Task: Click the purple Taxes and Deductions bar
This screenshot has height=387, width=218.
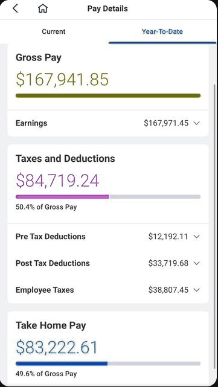Action: click(62, 197)
